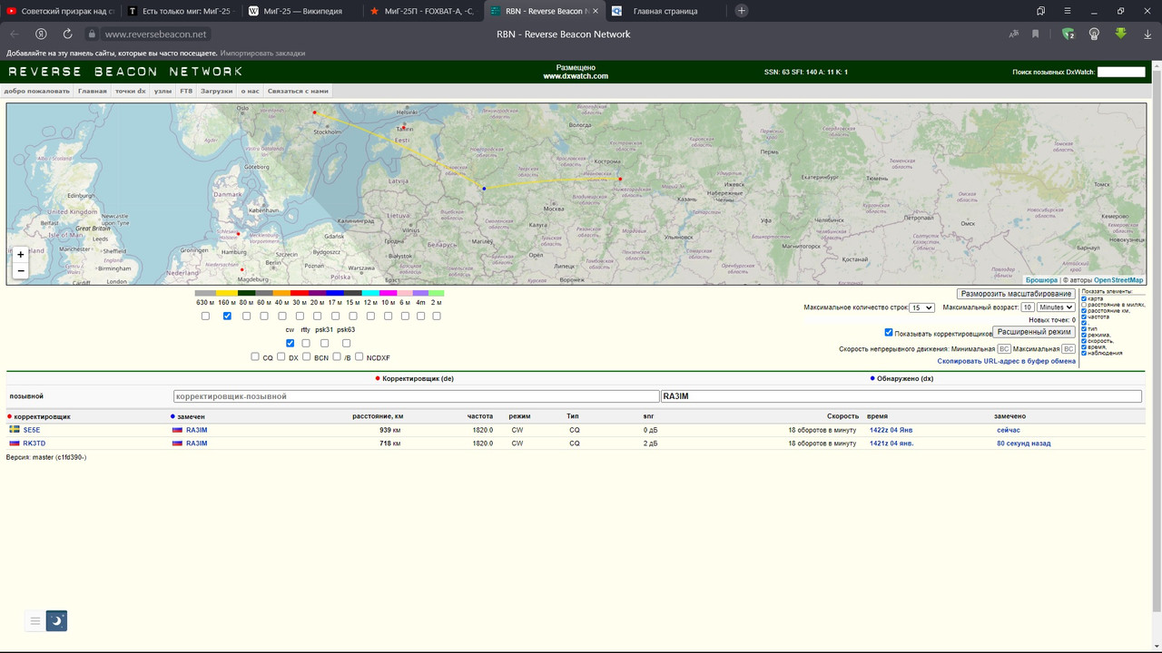Click the Swedish flag next to SE5E
Viewport: 1162px width, 653px height.
pyautogui.click(x=15, y=429)
